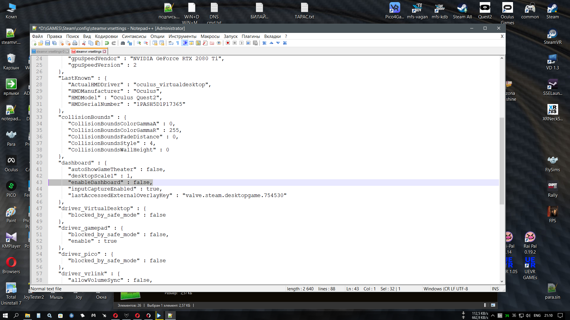Click the Save All toolbar icon

[54, 43]
